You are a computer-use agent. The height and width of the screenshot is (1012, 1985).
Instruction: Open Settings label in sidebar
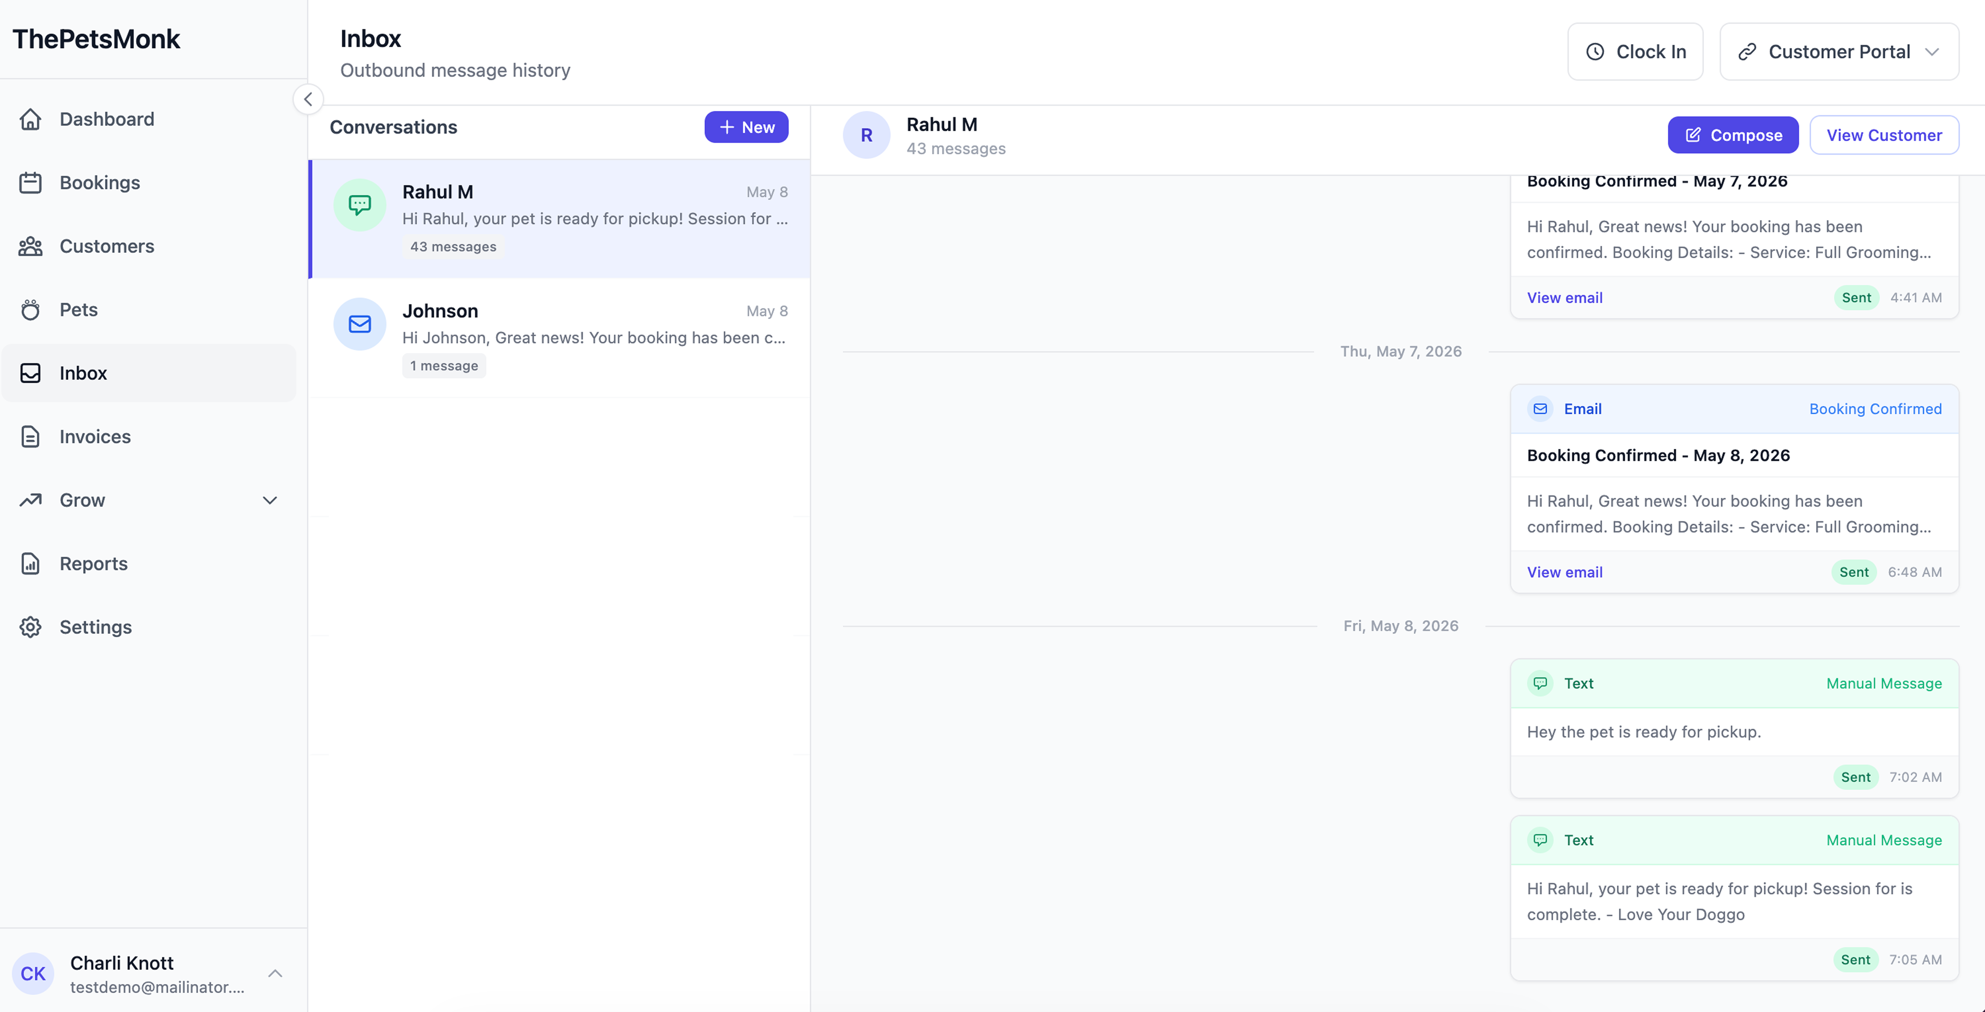pyautogui.click(x=96, y=627)
